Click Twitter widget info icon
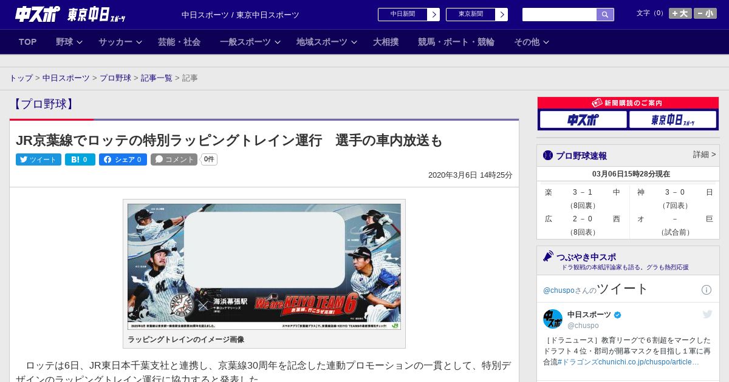 [x=707, y=290]
